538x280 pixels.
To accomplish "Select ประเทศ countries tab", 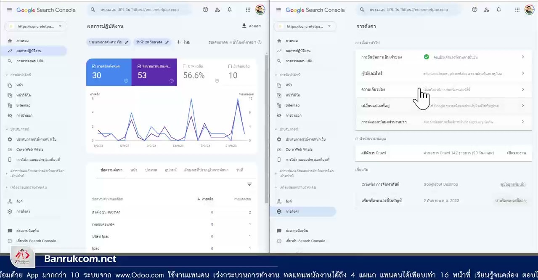I will pyautogui.click(x=151, y=170).
